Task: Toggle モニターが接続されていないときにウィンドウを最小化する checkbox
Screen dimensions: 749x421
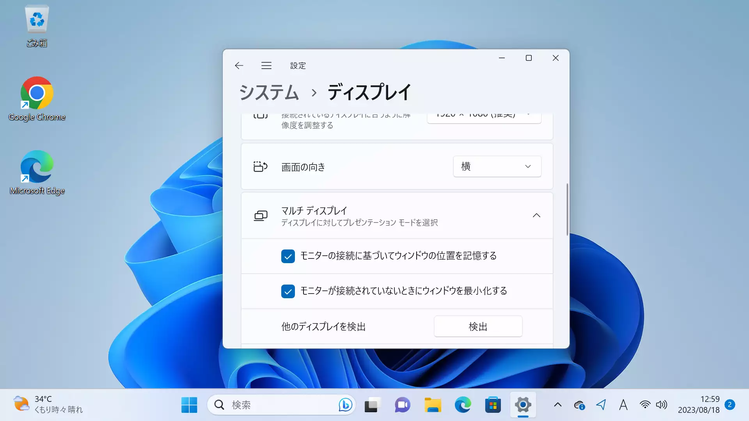Action: click(x=288, y=291)
